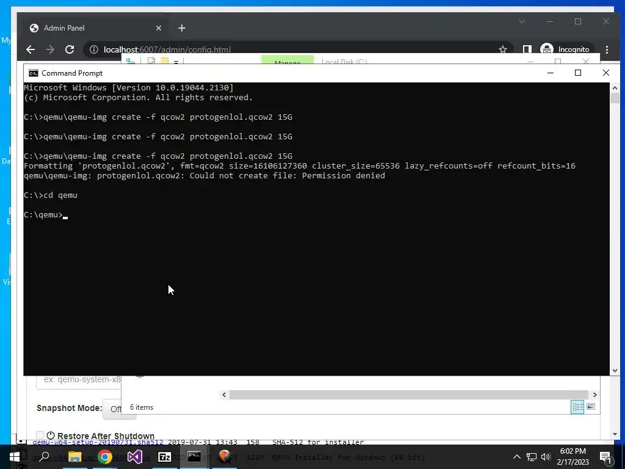The width and height of the screenshot is (625, 469).
Task: Click the Command Prompt title bar icon
Action: [34, 73]
